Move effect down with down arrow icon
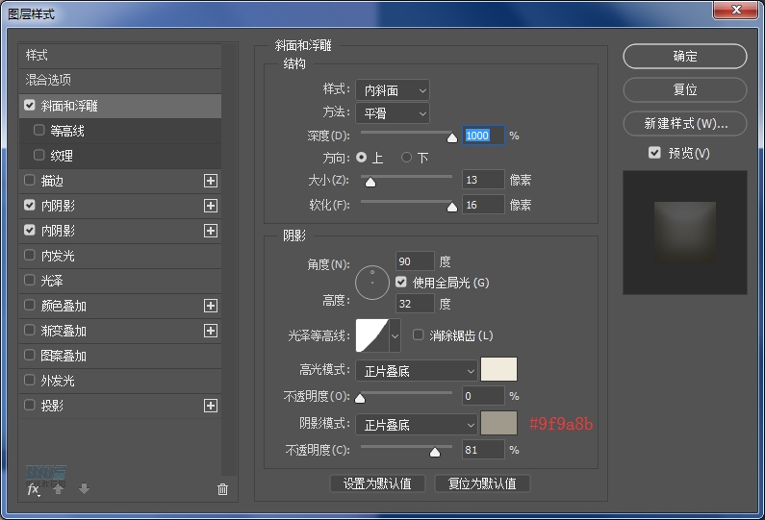Image resolution: width=765 pixels, height=520 pixels. [x=84, y=489]
